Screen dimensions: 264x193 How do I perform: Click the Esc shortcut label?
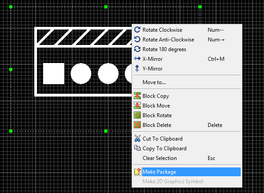point(211,158)
